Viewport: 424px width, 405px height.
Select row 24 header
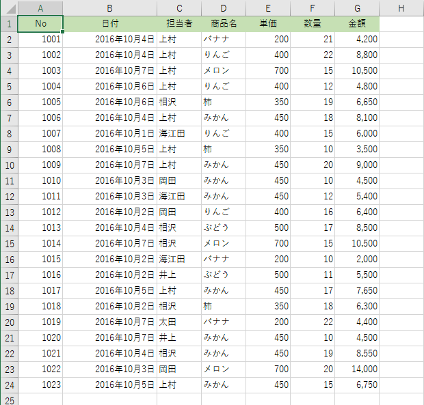coord(10,385)
